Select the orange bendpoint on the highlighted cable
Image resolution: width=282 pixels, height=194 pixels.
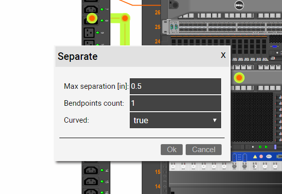[125, 18]
